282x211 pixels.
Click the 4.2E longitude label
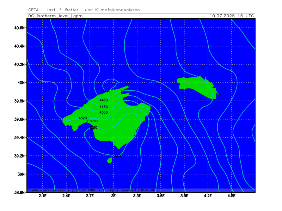[x=208, y=196]
